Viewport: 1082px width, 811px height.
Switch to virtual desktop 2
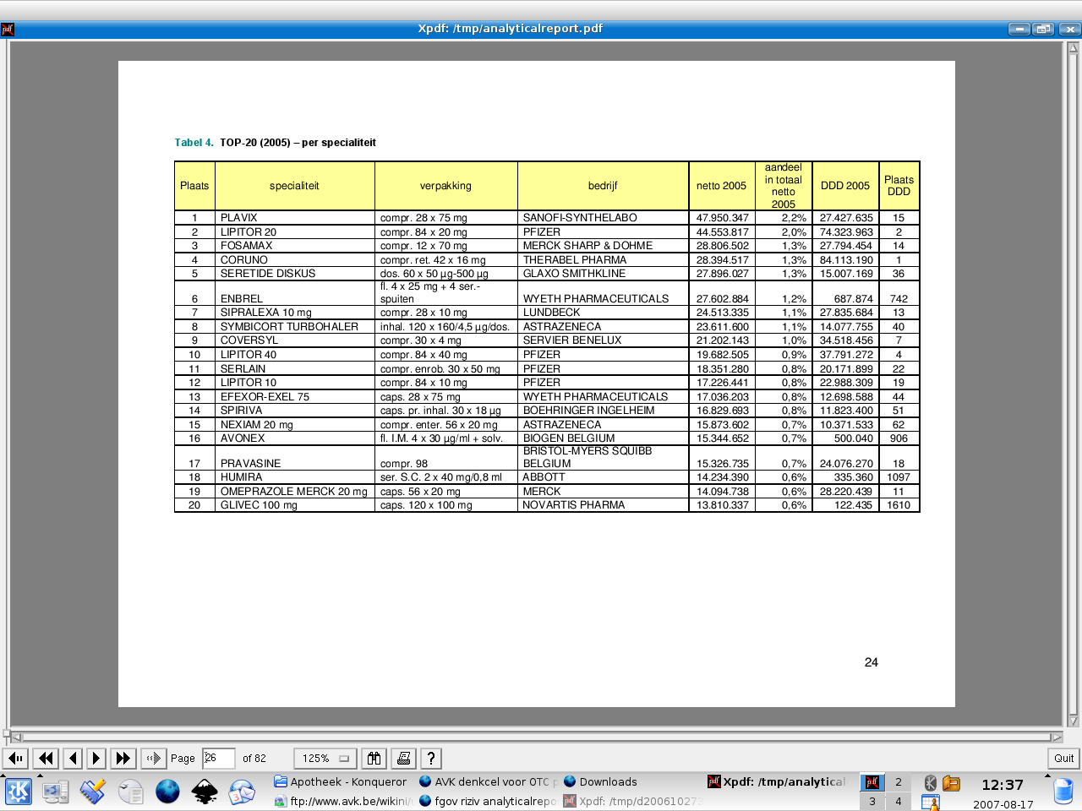[x=898, y=781]
